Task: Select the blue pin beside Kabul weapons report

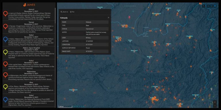Action: click(x=5, y=40)
